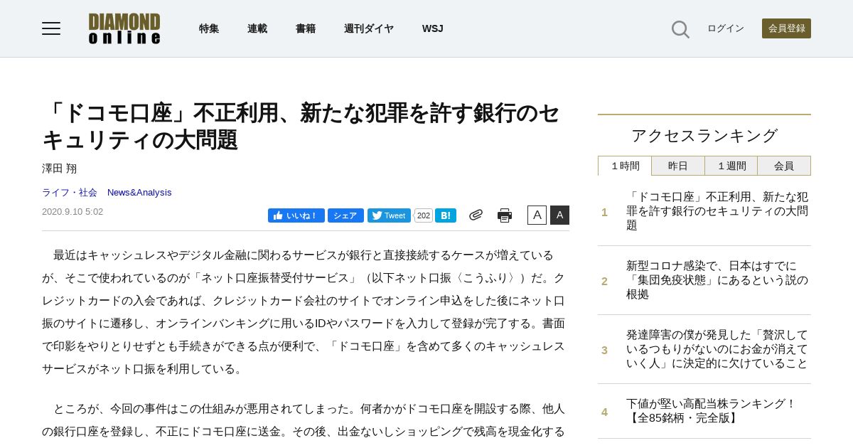The height and width of the screenshot is (448, 853).
Task: Open the ライフ・社会 category link
Action: (70, 193)
